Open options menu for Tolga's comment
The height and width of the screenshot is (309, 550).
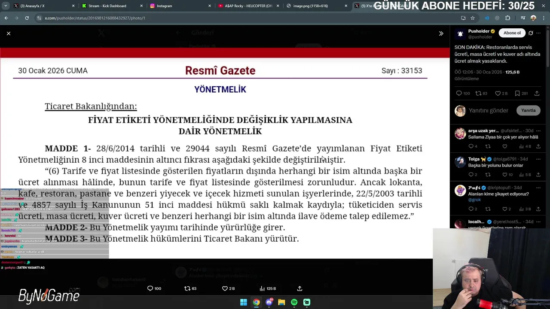pyautogui.click(x=538, y=159)
